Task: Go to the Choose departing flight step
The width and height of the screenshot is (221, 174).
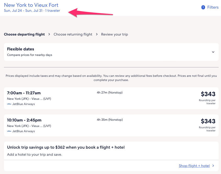Action: pyautogui.click(x=24, y=34)
